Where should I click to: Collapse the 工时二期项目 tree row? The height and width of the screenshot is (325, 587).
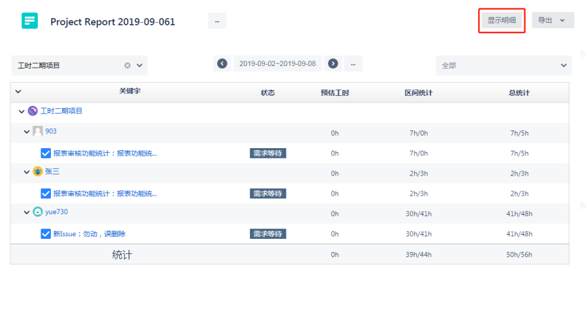(x=22, y=112)
